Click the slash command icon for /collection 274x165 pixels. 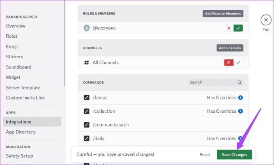click(x=87, y=111)
